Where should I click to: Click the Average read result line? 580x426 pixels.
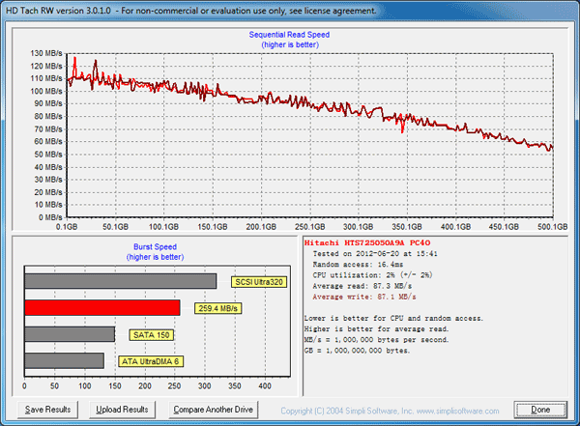[x=362, y=287]
